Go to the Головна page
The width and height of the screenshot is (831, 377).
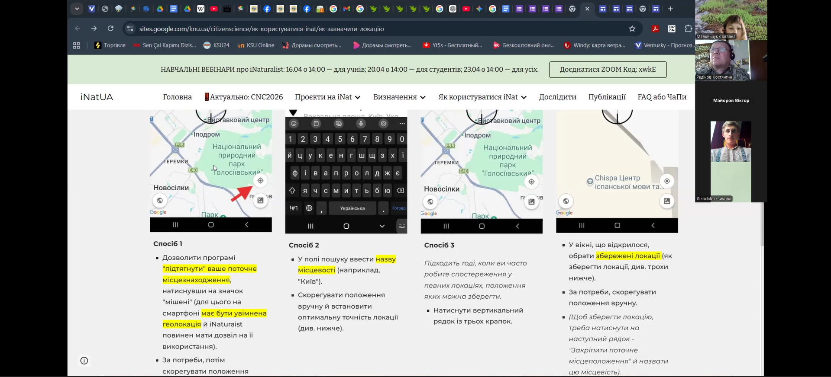click(177, 97)
